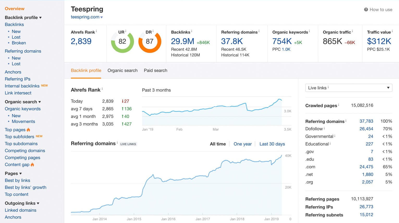Click the UR 82 green donut gauge
The image size is (399, 223).
point(122,42)
